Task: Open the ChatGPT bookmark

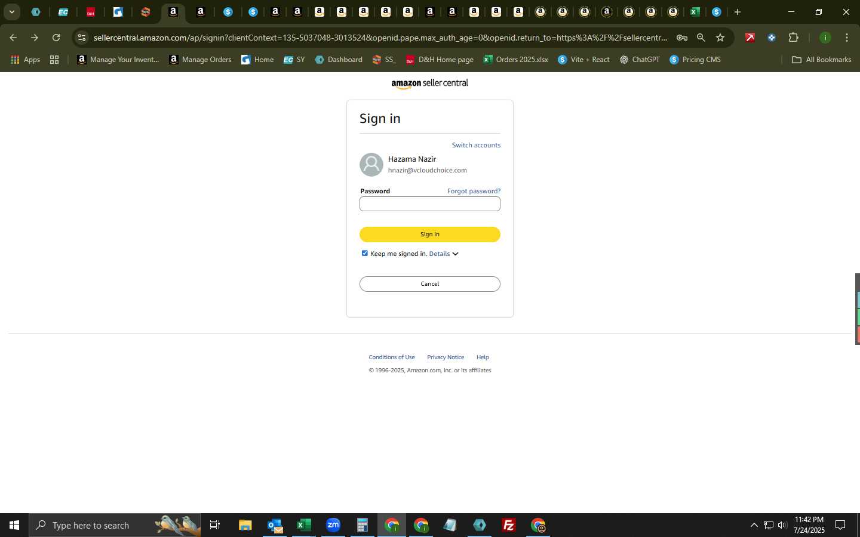Action: point(640,60)
